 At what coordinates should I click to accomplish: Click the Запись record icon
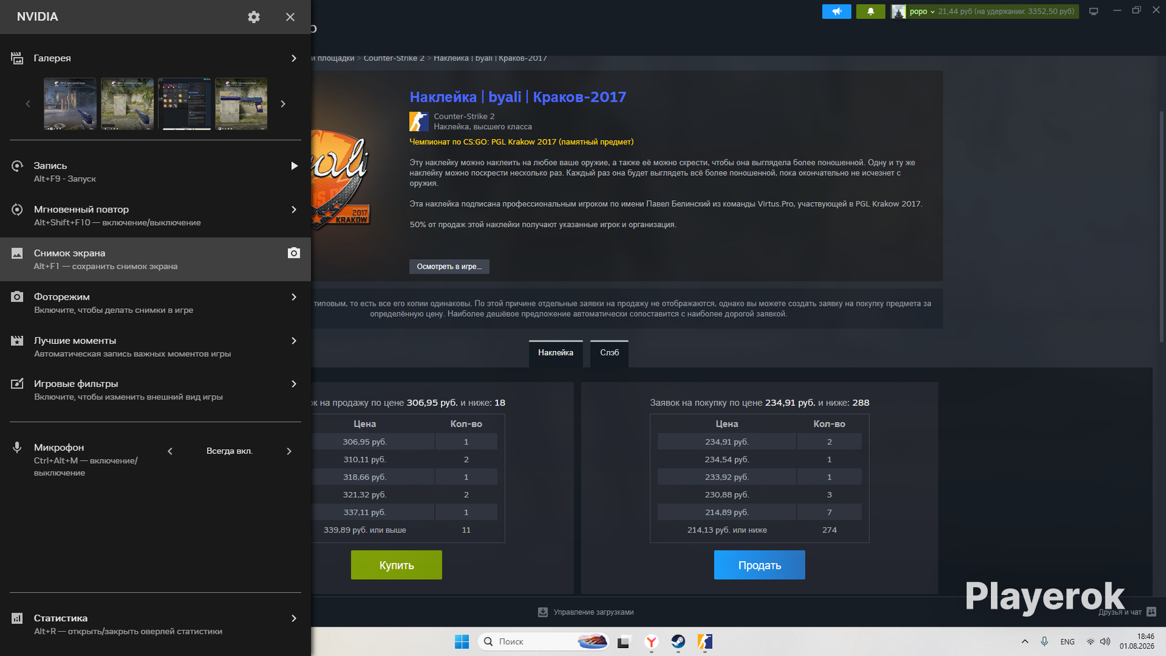click(17, 166)
